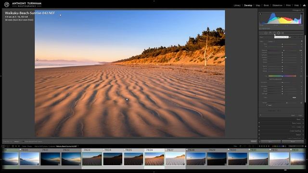Go back with the filmstrip left arrow

(16, 146)
